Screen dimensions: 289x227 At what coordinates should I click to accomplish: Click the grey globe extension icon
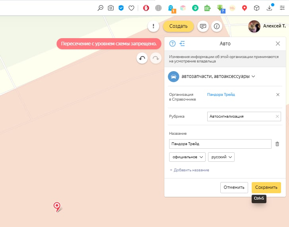(x=158, y=8)
